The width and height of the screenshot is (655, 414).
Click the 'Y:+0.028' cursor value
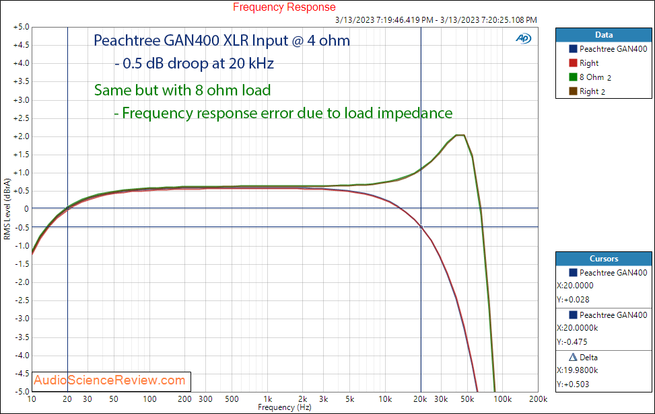coord(573,300)
